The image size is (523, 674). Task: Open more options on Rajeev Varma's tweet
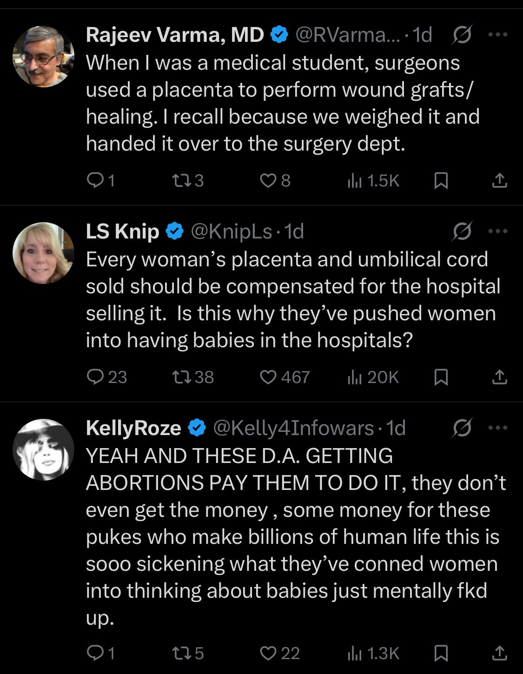tap(498, 35)
